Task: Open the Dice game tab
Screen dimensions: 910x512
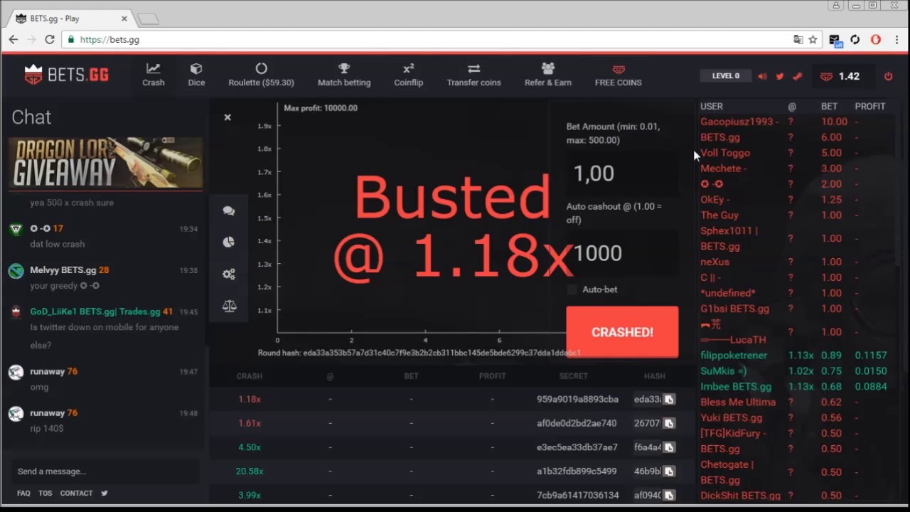Action: click(196, 75)
